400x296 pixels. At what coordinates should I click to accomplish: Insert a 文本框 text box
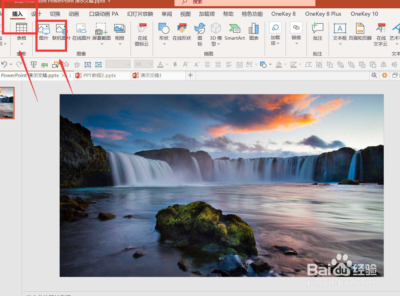(340, 34)
